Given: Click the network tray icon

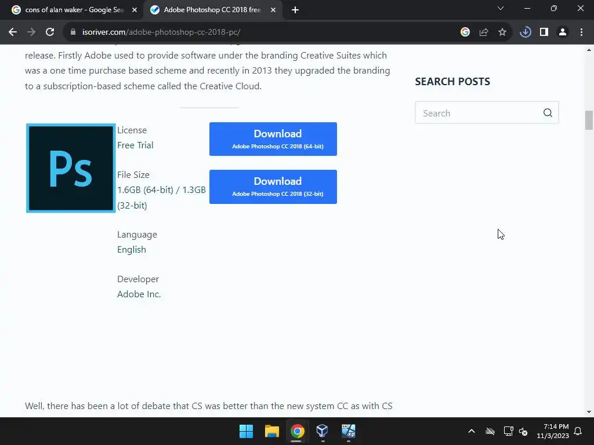Looking at the screenshot, I should [x=508, y=431].
